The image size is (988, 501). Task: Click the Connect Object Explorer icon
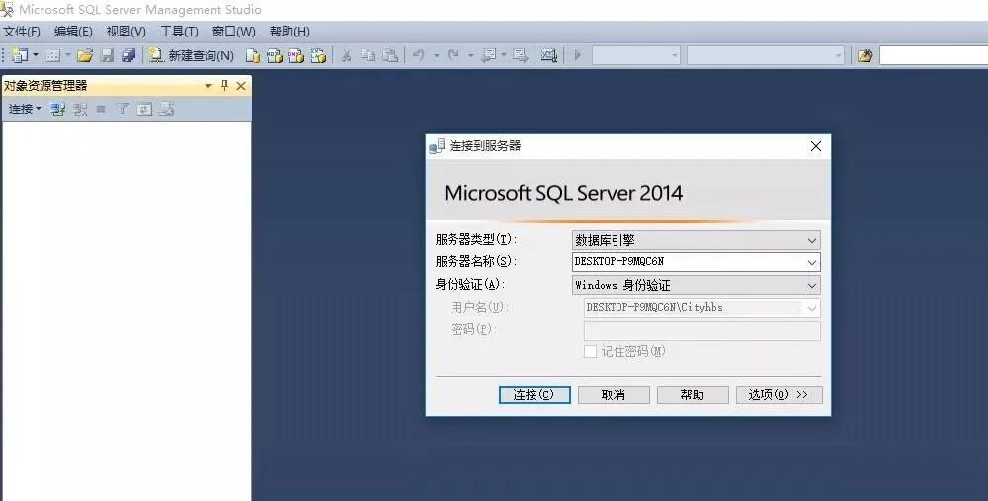tap(58, 109)
